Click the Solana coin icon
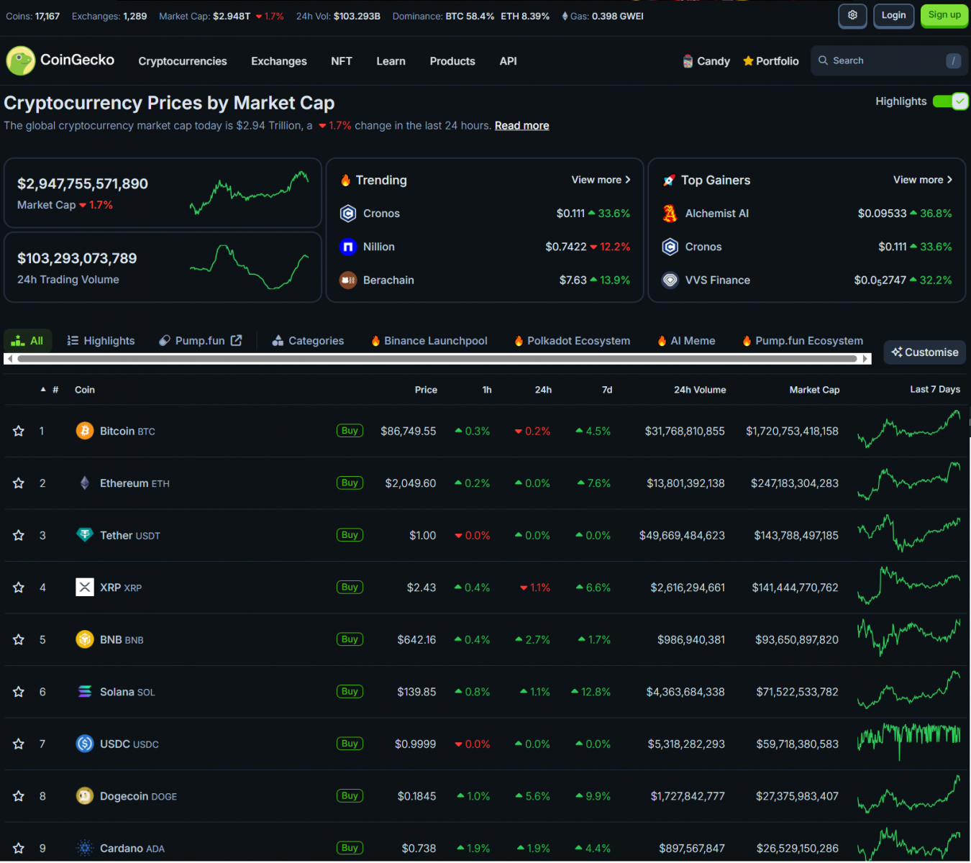The width and height of the screenshot is (971, 863). coord(85,692)
